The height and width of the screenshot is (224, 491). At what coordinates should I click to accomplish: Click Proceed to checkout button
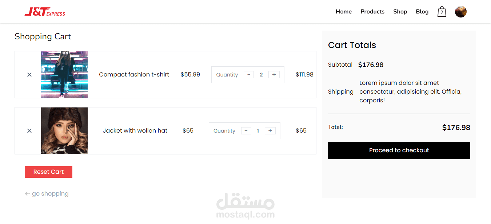tap(399, 150)
